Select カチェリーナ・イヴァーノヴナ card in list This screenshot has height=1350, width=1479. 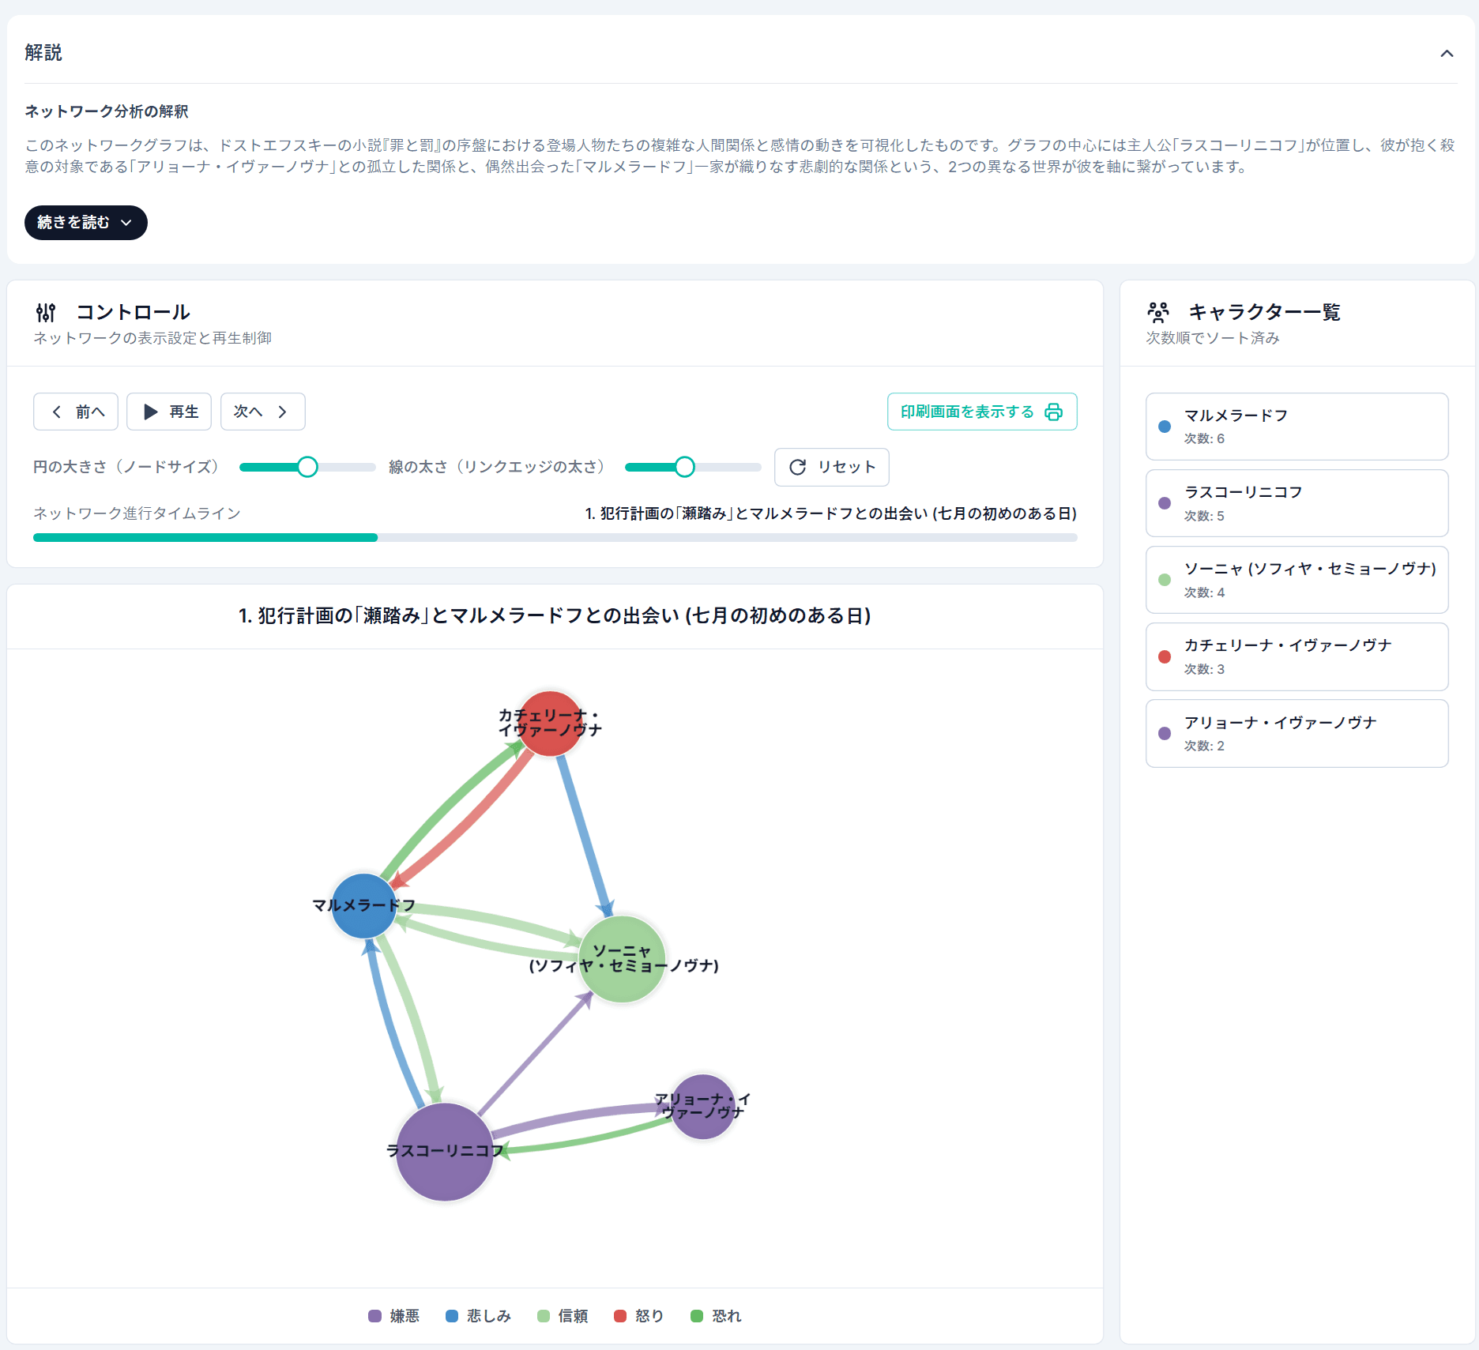tap(1297, 656)
